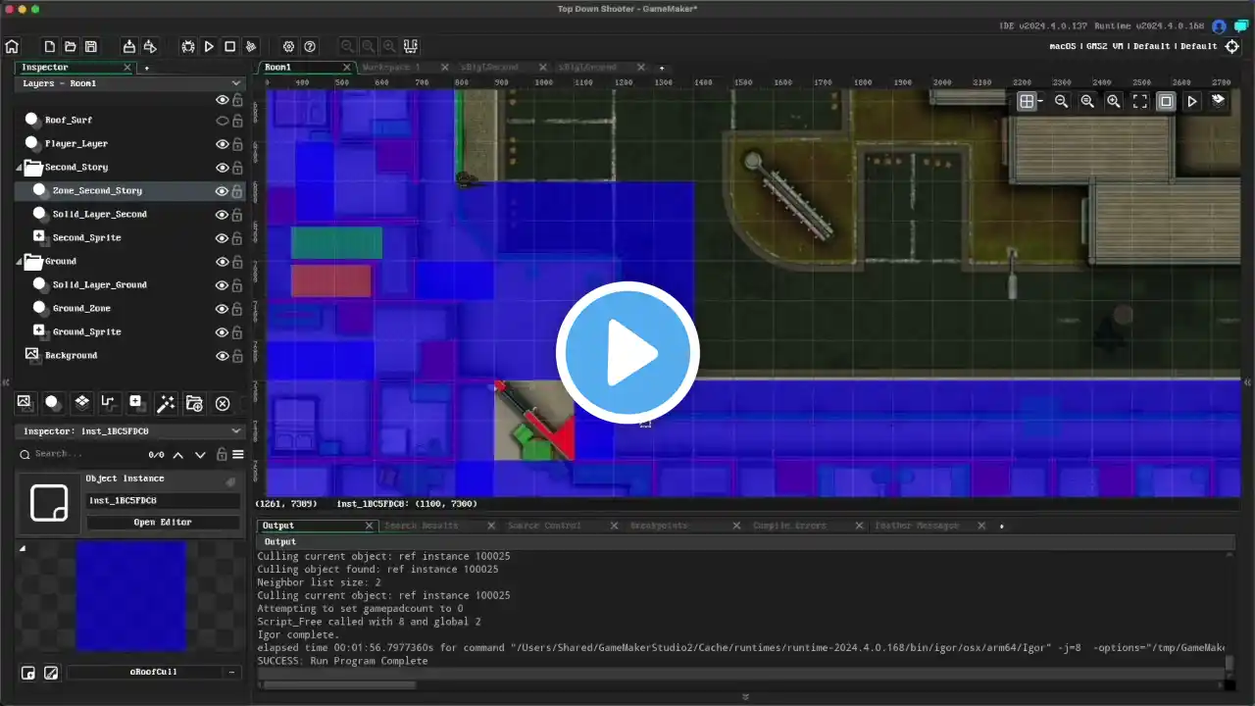
Task: Click the Save project floppy disk icon
Action: click(x=91, y=46)
